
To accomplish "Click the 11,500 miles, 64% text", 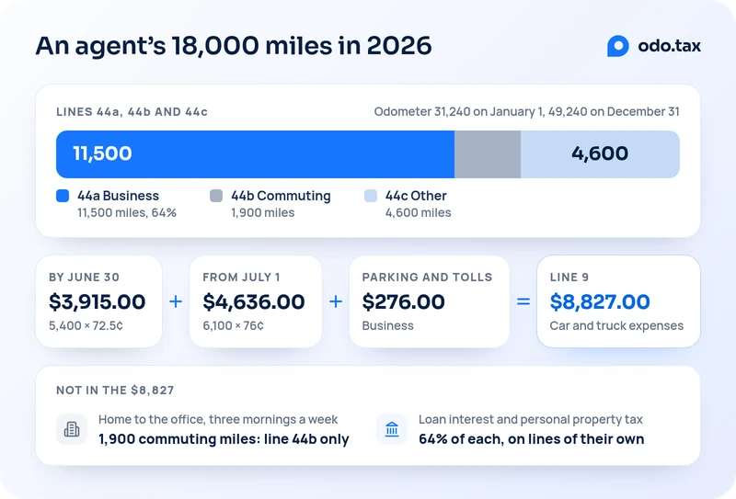I will click(127, 213).
